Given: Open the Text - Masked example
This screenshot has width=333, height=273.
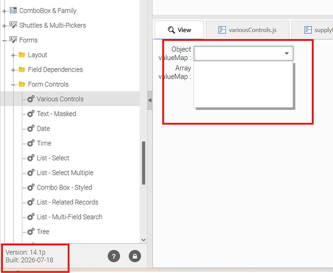Looking at the screenshot, I should 56,114.
